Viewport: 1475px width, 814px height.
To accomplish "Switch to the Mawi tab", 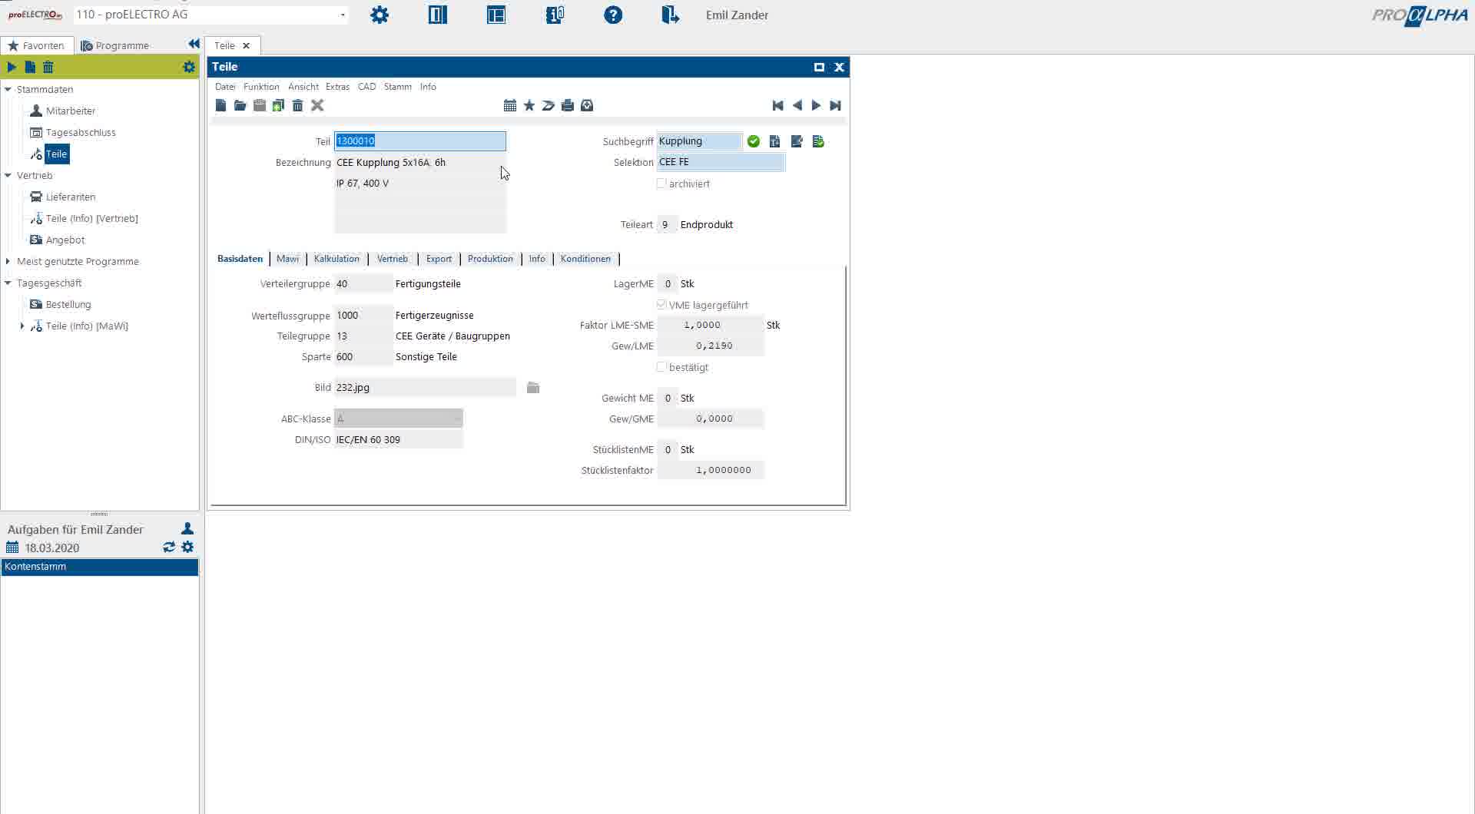I will 287,259.
